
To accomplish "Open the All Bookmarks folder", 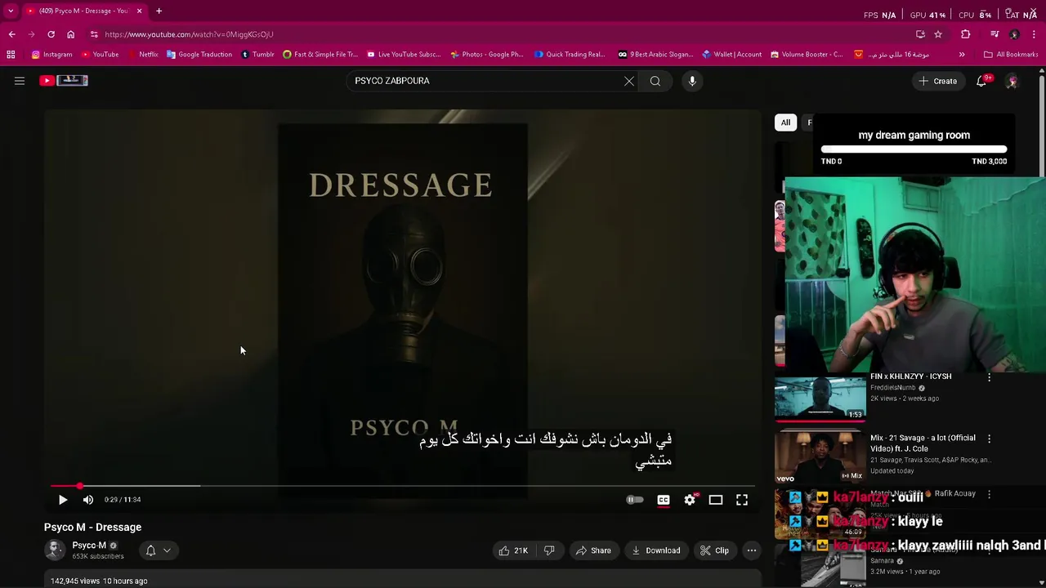I will point(1011,55).
